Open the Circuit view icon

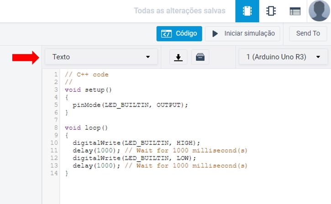pyautogui.click(x=247, y=11)
